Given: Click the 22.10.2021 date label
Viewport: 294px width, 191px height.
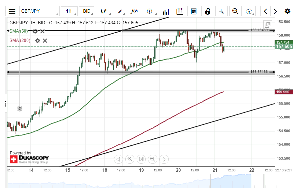Looking at the screenshot, I should point(283,170).
